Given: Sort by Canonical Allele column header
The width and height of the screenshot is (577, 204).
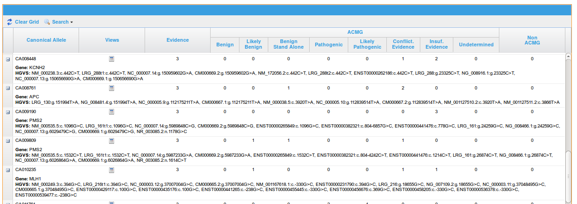Looking at the screenshot, I should coord(46,40).
